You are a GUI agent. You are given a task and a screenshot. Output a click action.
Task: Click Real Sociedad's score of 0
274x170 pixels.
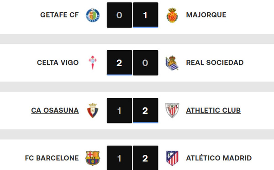[145, 63]
